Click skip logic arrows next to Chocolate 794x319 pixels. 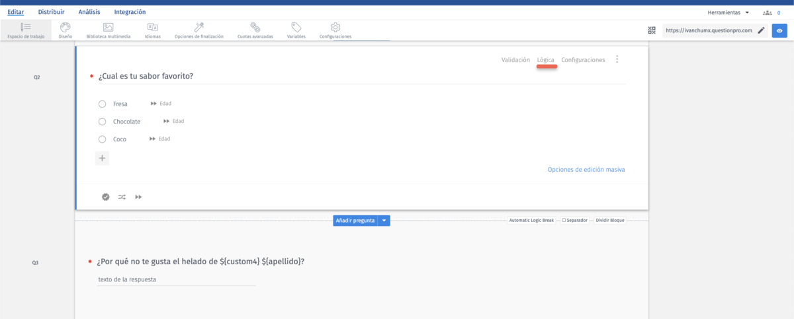167,122
